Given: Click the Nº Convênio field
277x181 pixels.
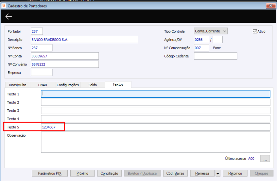Looking at the screenshot, I should [65, 64].
